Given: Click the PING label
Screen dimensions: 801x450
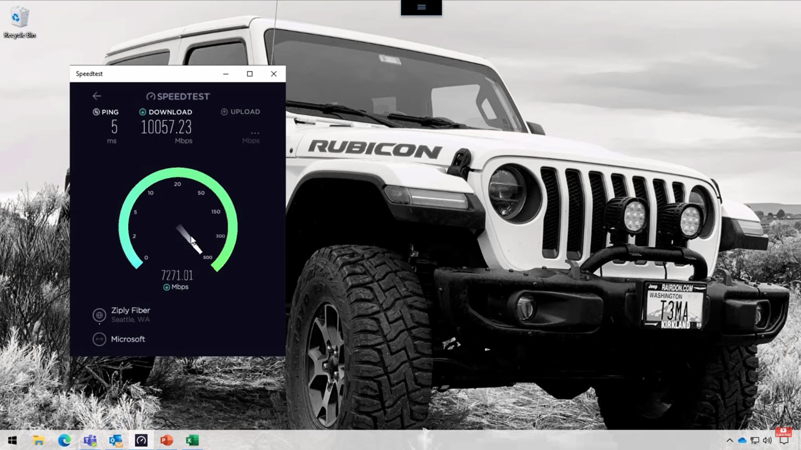Looking at the screenshot, I should 110,112.
